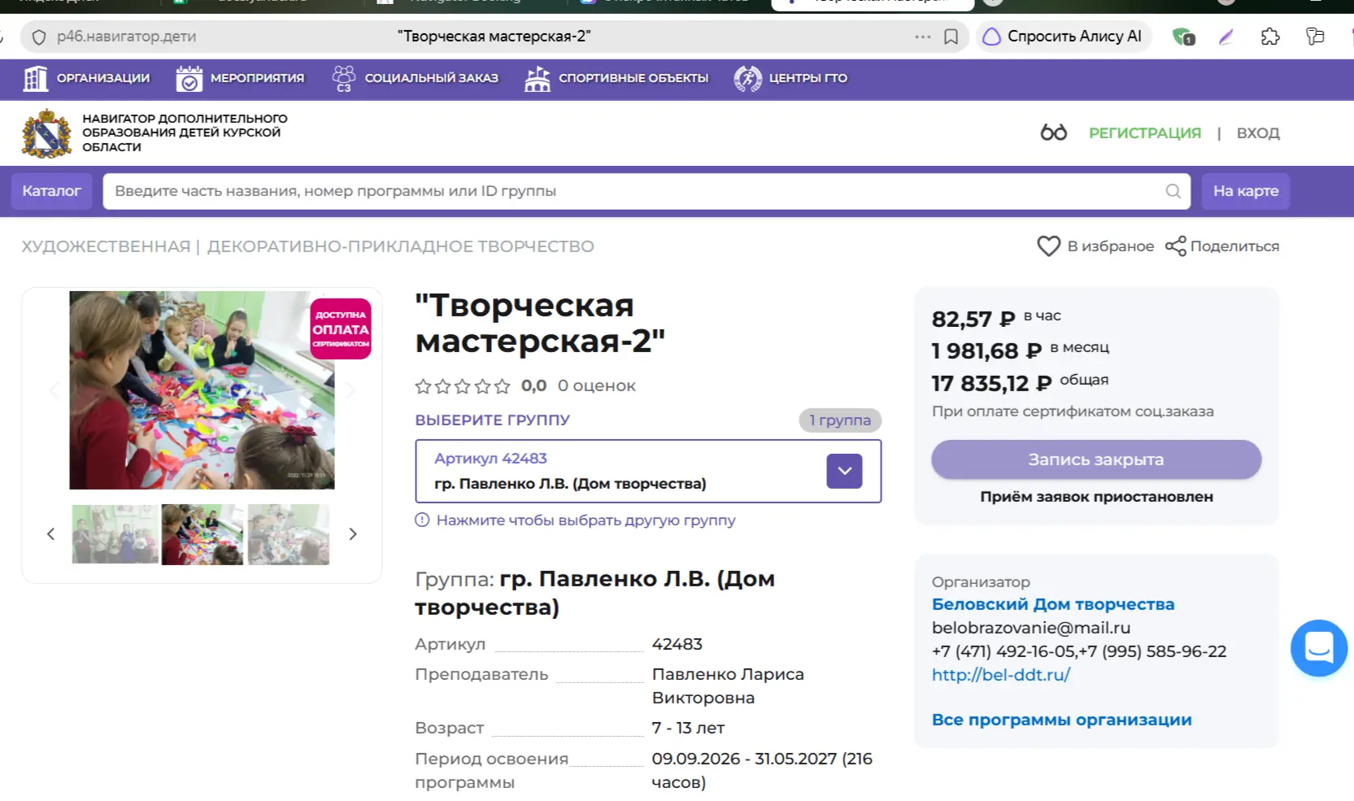This screenshot has width=1354, height=801.
Task: Go to next main photo arrow
Action: click(x=350, y=390)
